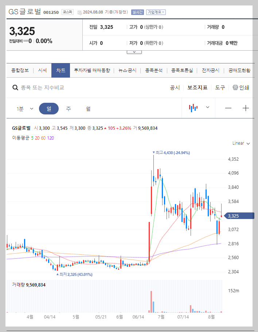
Task: Open the 1분 interval dropdown
Action: click(x=24, y=108)
